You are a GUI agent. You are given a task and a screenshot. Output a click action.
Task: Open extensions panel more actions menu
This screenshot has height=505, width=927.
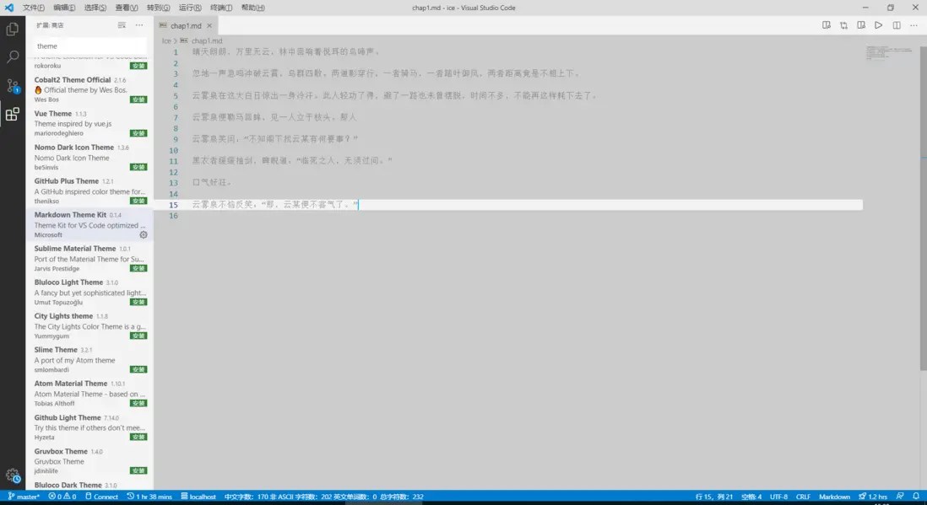click(x=139, y=25)
